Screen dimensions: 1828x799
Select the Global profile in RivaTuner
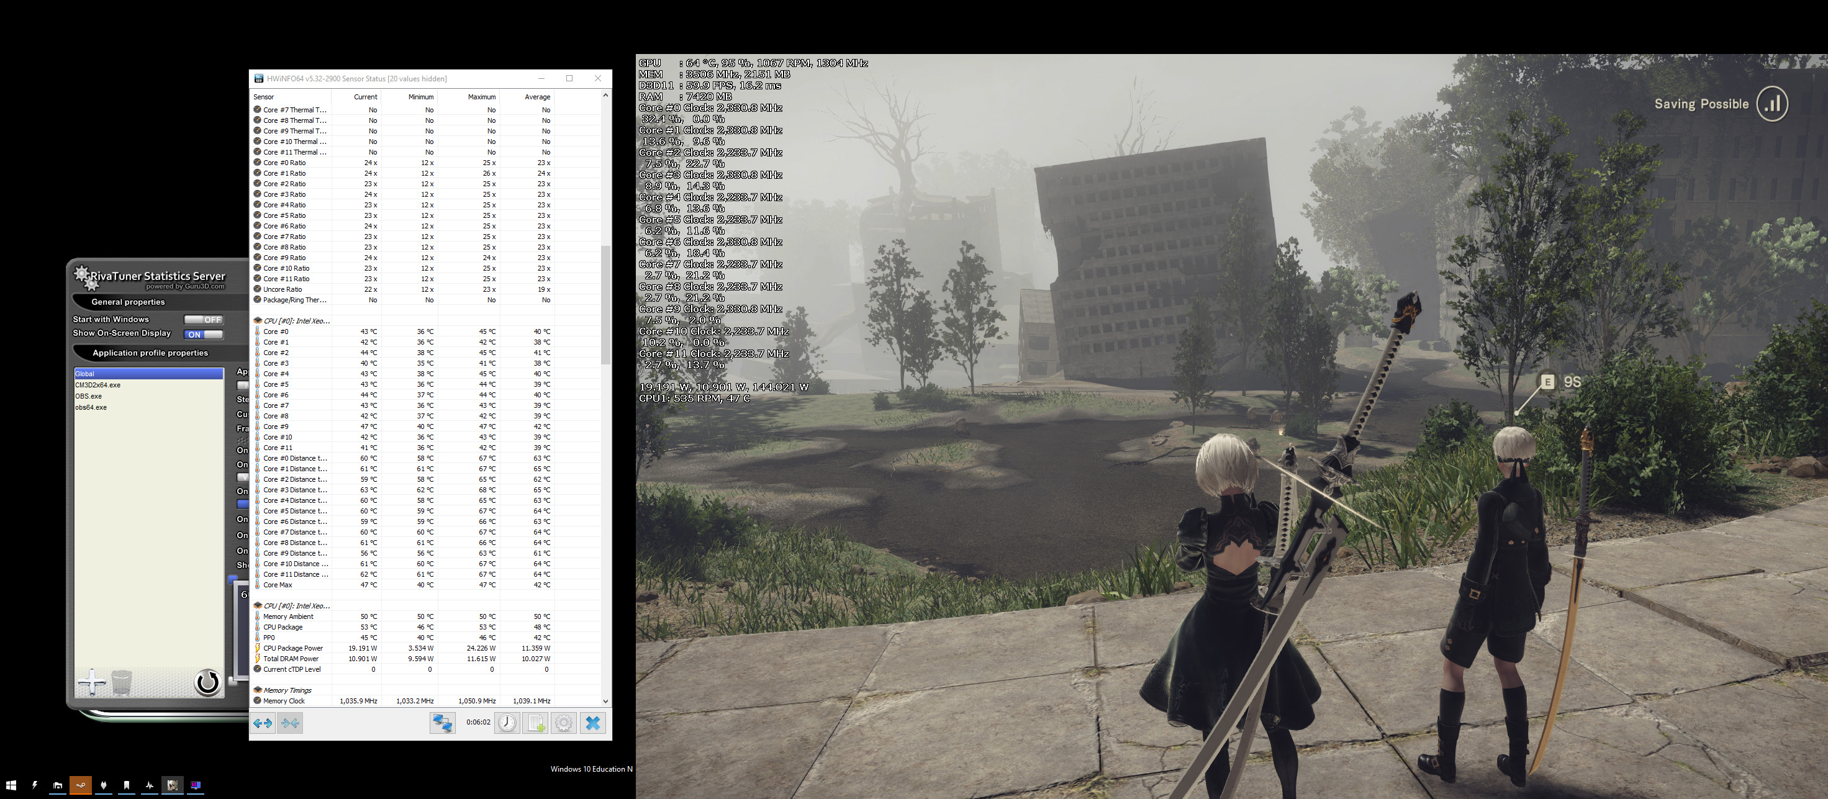[148, 373]
